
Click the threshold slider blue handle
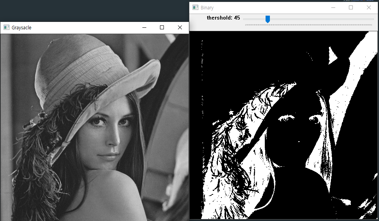click(x=268, y=19)
